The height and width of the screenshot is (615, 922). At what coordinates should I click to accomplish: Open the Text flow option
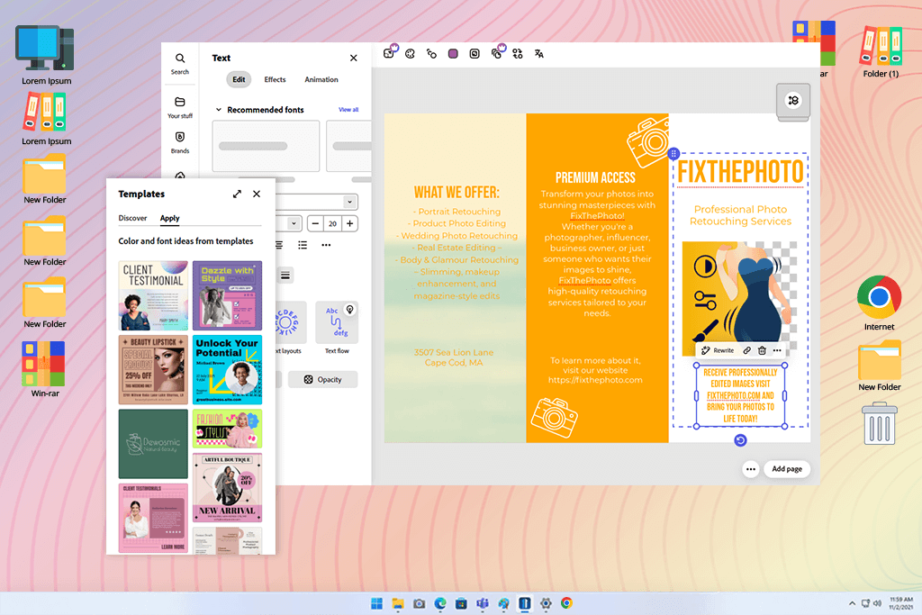coord(337,328)
